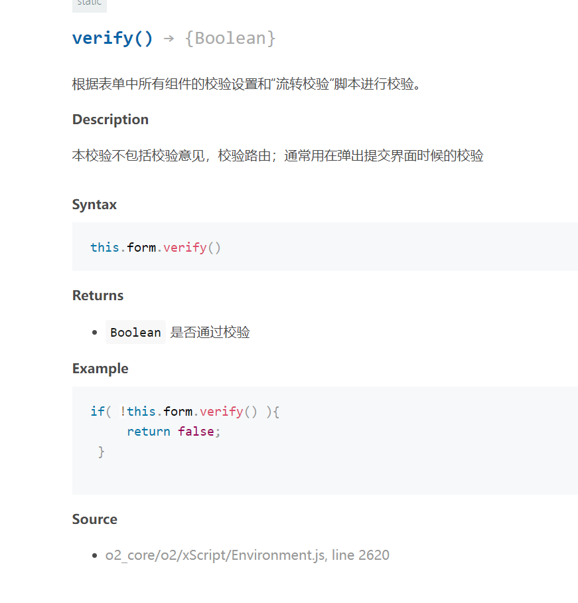The height and width of the screenshot is (603, 578).
Task: Click the arrow symbol beside verify()
Action: (169, 39)
